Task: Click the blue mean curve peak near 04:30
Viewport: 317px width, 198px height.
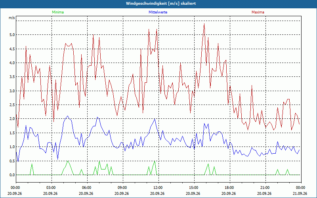Action: click(x=67, y=116)
